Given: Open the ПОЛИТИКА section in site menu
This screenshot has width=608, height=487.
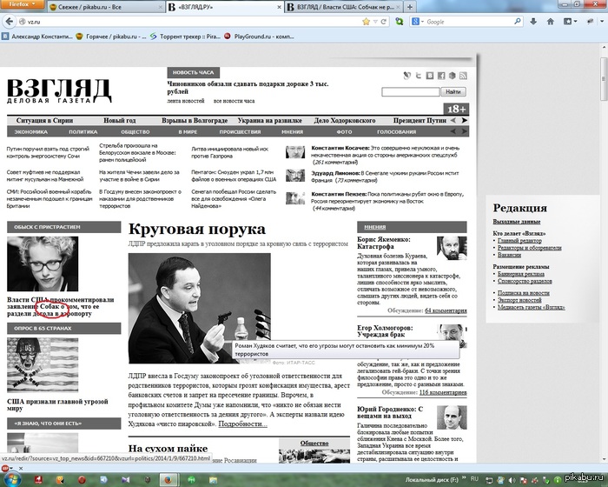Looking at the screenshot, I should point(83,131).
